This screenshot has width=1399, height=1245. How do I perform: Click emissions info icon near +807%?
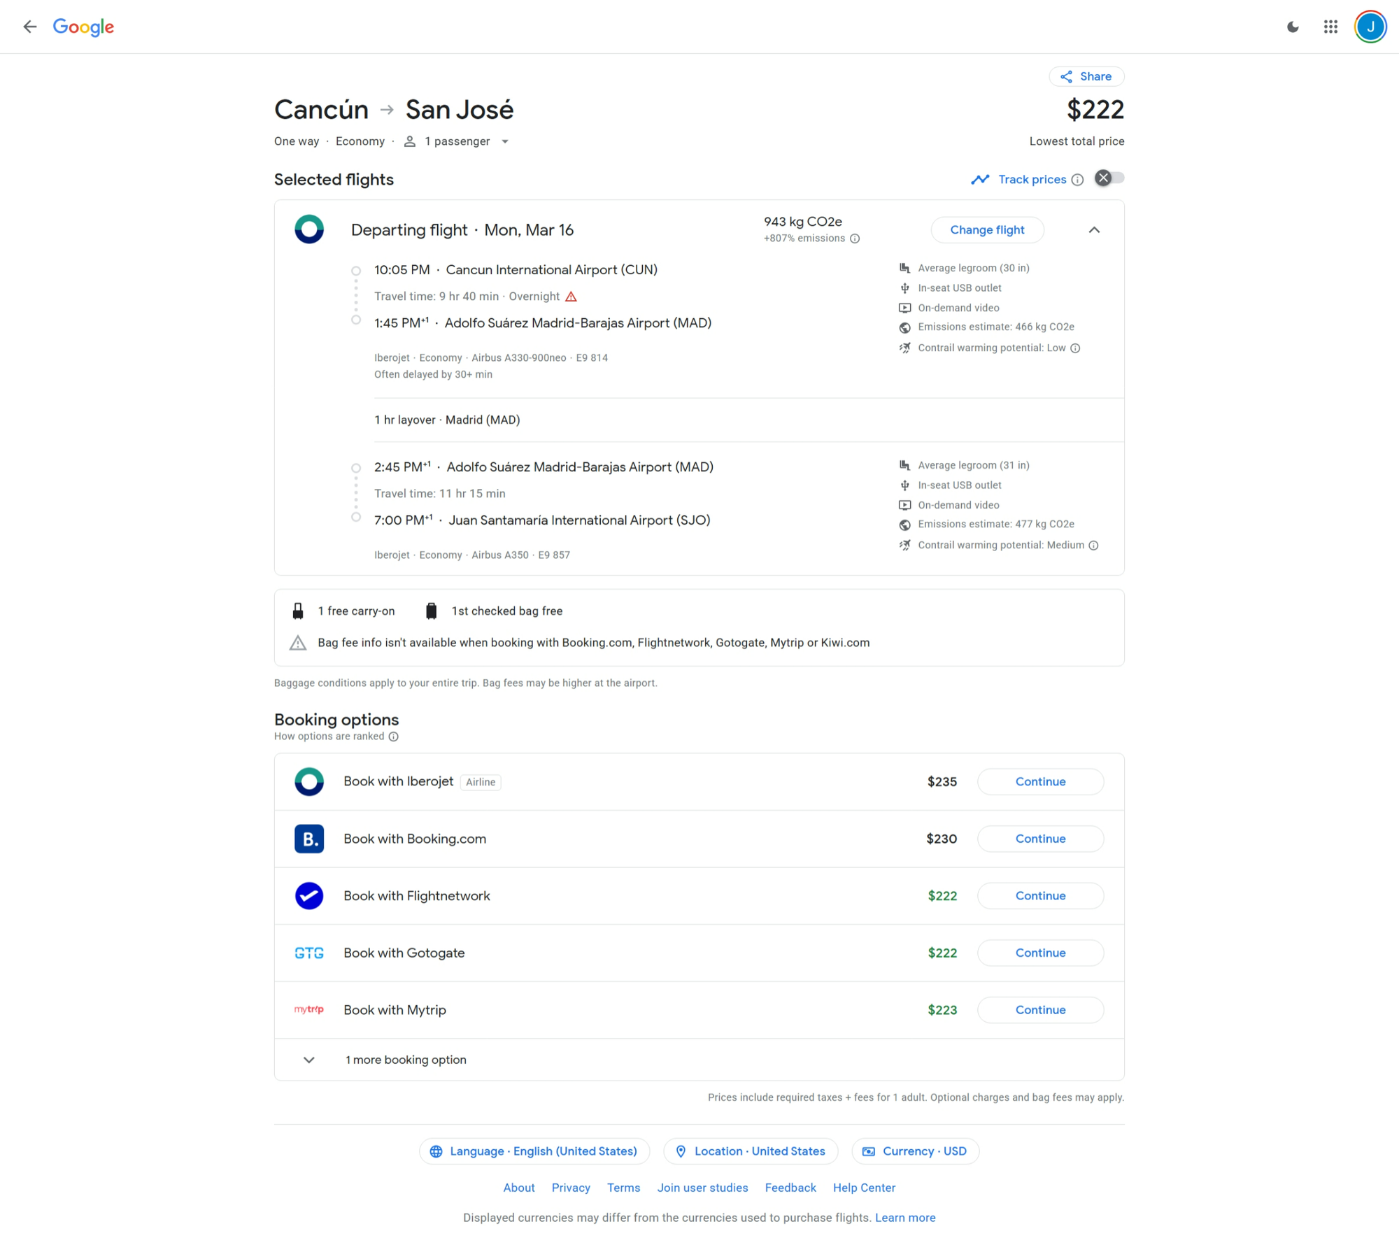click(855, 239)
